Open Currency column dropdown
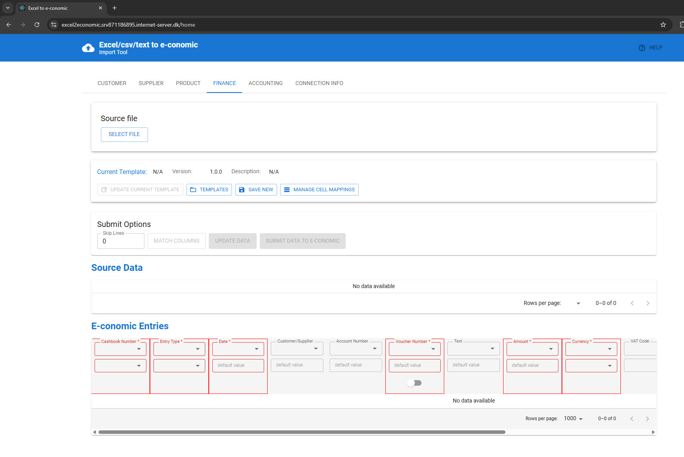684x457 pixels. coord(591,349)
